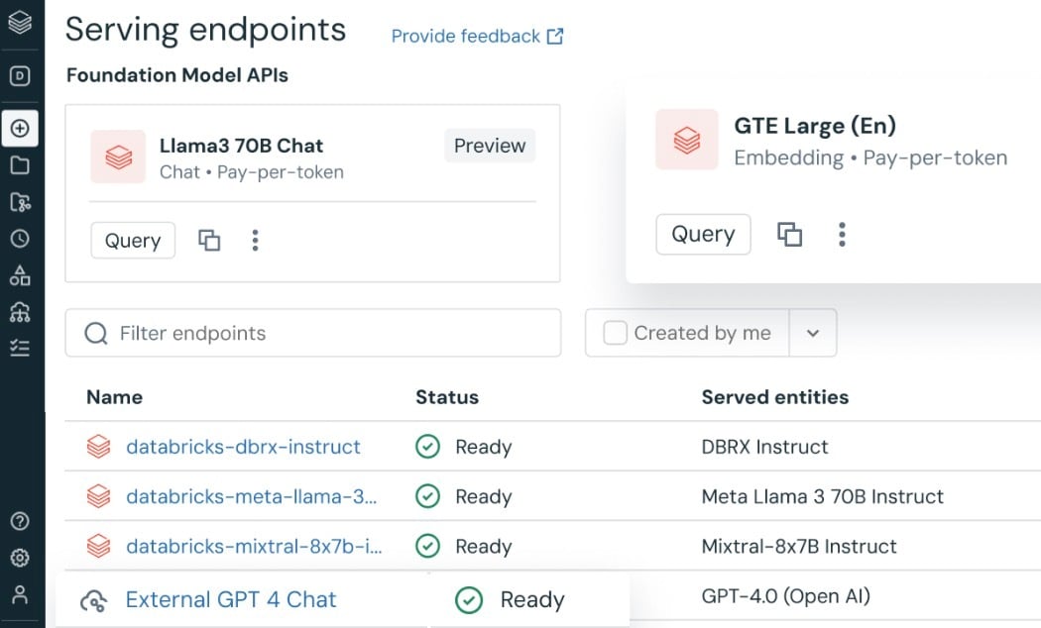Sort by the Name column header
Viewport: 1041px width, 628px height.
114,397
